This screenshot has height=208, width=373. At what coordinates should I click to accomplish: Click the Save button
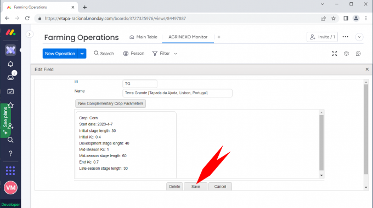(195, 187)
